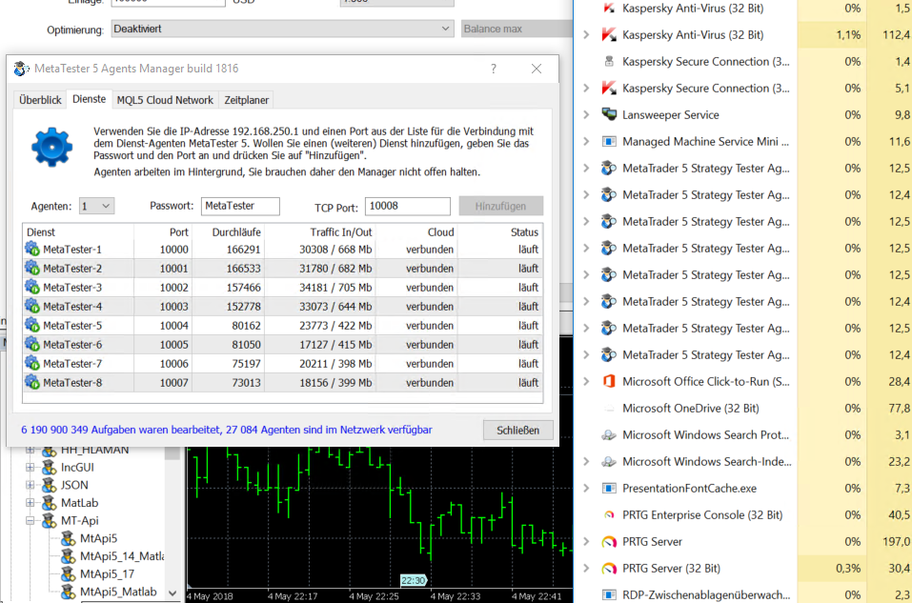
Task: Expand the Kaspersky Anti-Virus 1,1% process
Action: pos(586,34)
